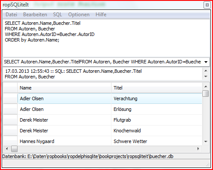Expand the SQL history combo box arrow
Viewport: 213px width, 170px height.
(x=206, y=62)
